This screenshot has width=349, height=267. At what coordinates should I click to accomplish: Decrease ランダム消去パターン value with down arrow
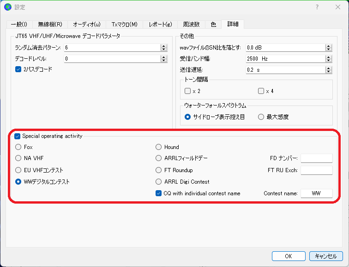click(x=164, y=49)
